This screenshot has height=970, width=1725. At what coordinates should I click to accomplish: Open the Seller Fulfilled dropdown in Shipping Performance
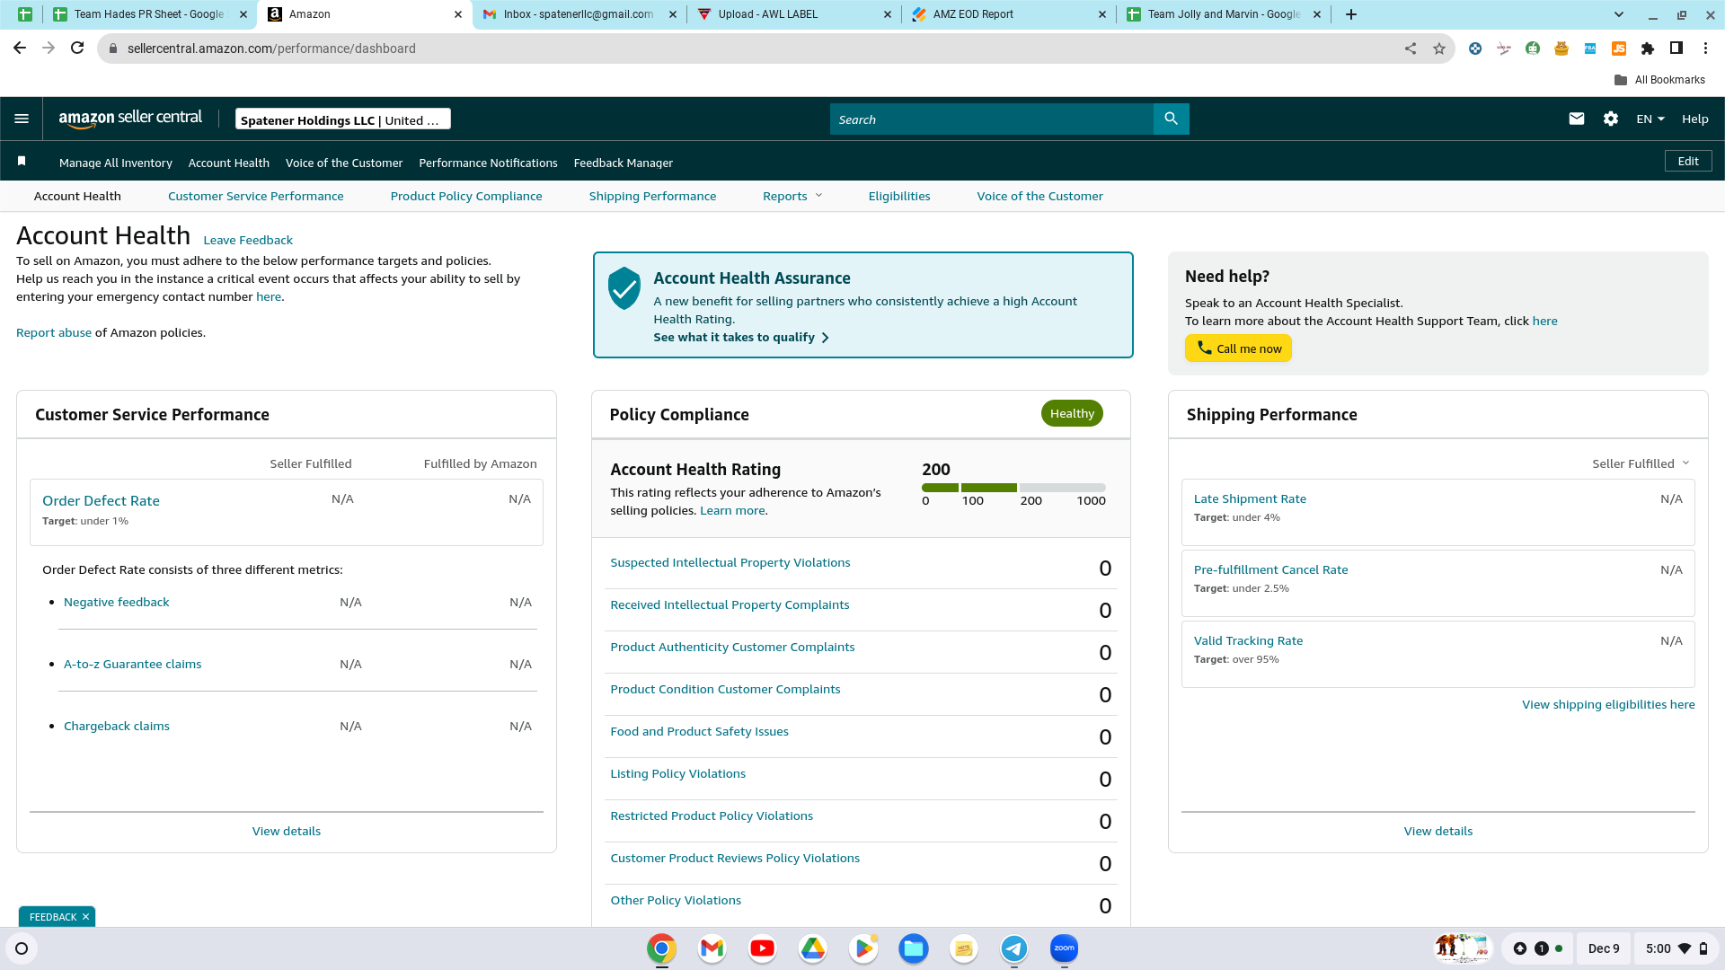point(1641,463)
